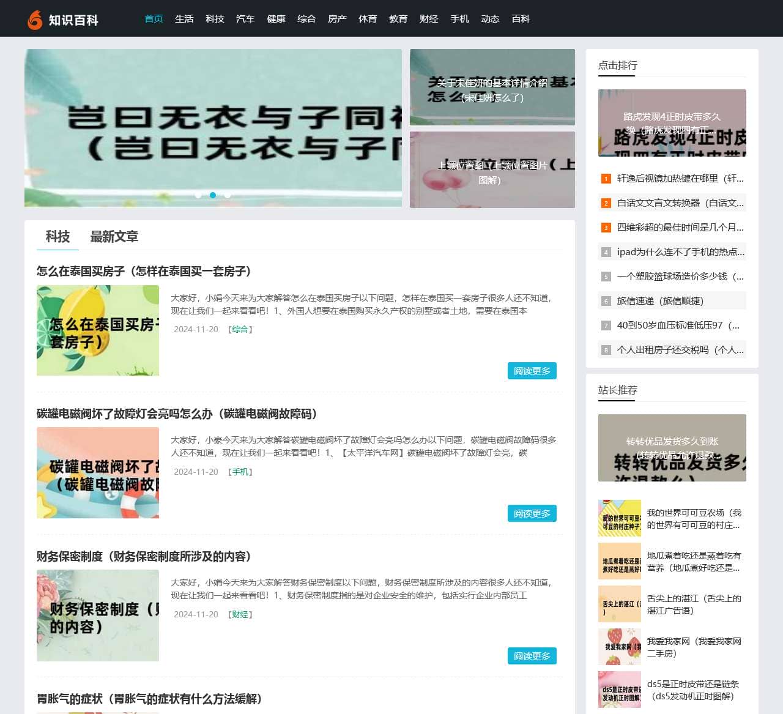This screenshot has height=714, width=783.
Task: Open the 财经 navigation section
Action: click(x=429, y=19)
